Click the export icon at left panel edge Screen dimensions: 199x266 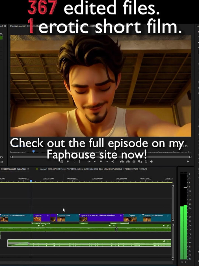tap(1, 162)
